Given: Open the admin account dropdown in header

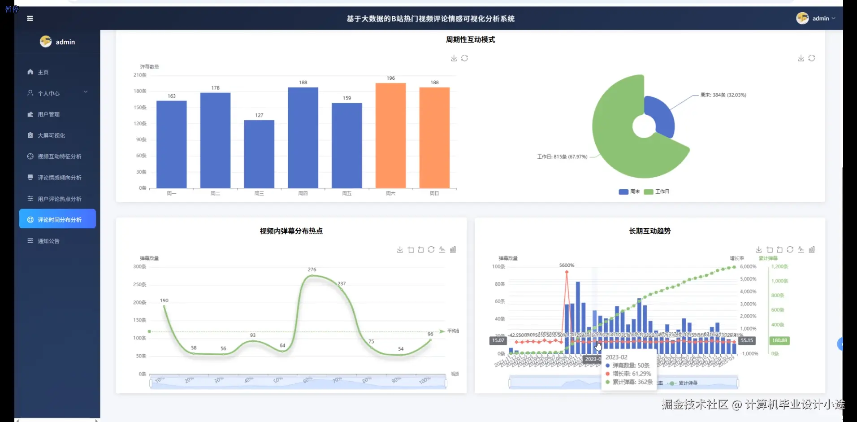Looking at the screenshot, I should pos(816,18).
